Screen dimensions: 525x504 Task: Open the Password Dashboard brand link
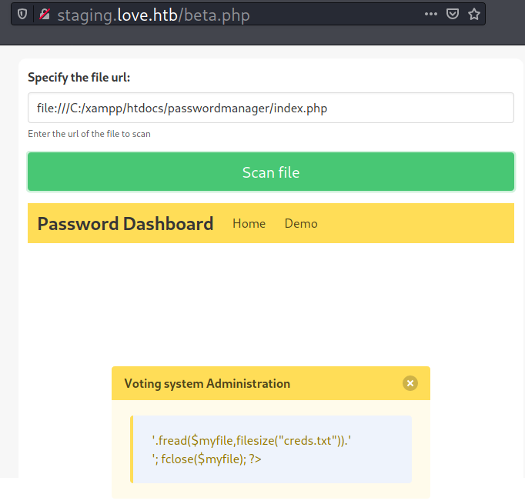[x=125, y=224]
